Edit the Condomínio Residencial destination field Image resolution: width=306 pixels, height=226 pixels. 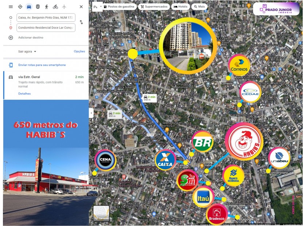tap(46, 28)
